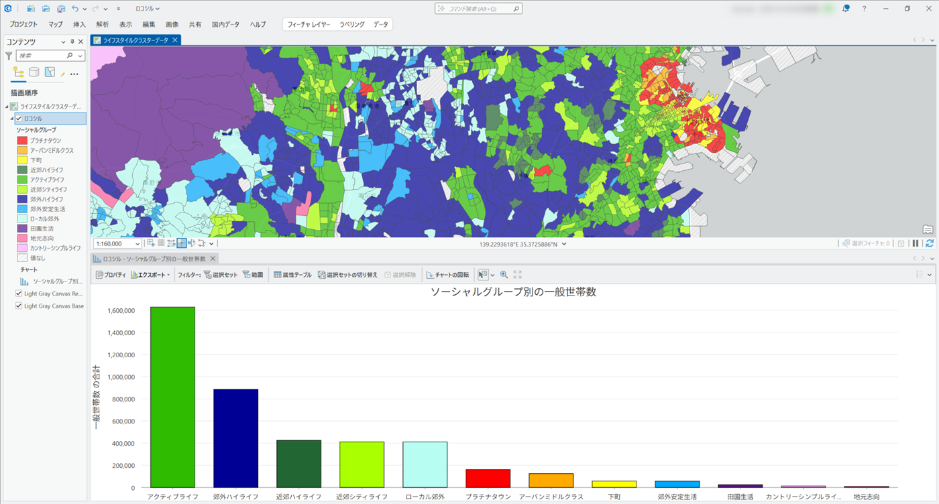Toggle Light Gray Canvas Reference layer checkbox
Image resolution: width=939 pixels, height=504 pixels.
(x=19, y=294)
